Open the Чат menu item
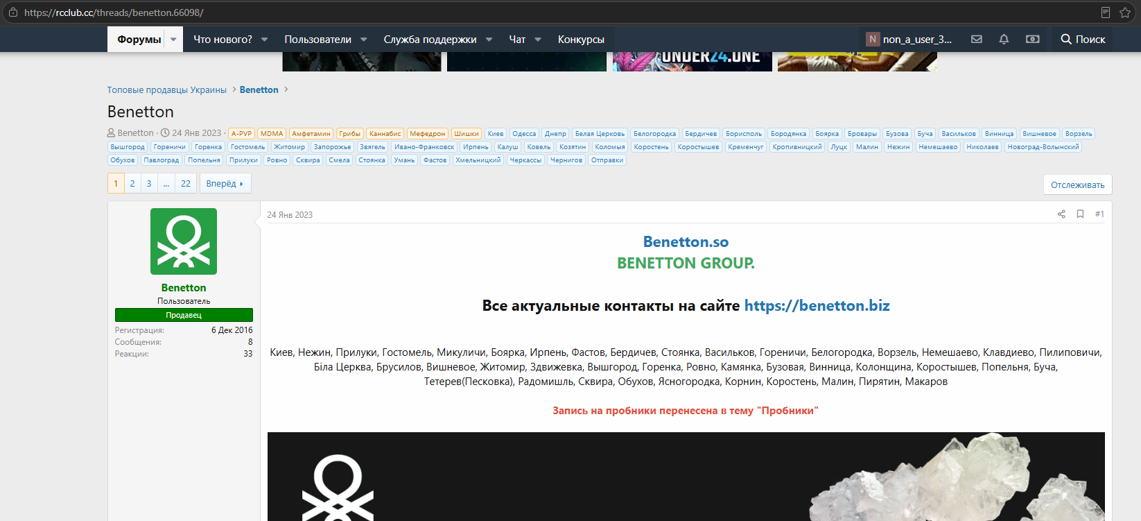 click(x=517, y=40)
